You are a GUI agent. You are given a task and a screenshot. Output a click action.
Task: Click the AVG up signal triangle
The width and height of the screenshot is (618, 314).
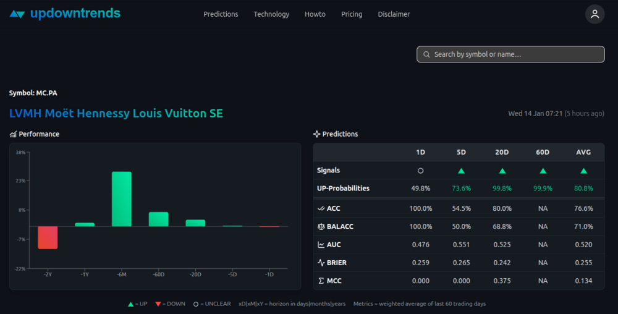tap(584, 171)
